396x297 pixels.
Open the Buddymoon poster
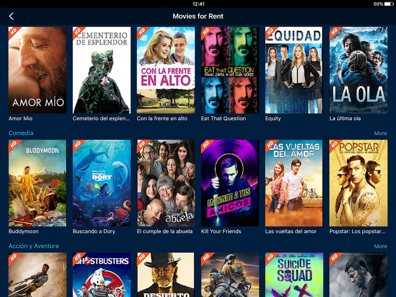[37, 183]
